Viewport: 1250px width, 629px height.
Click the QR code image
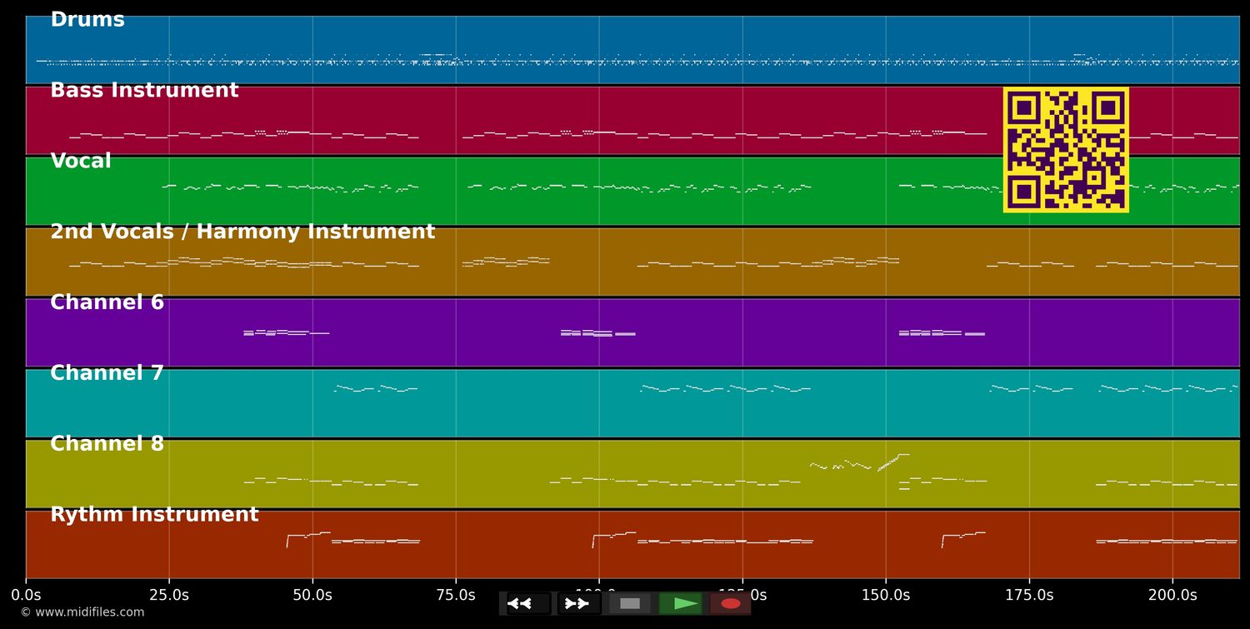1066,150
